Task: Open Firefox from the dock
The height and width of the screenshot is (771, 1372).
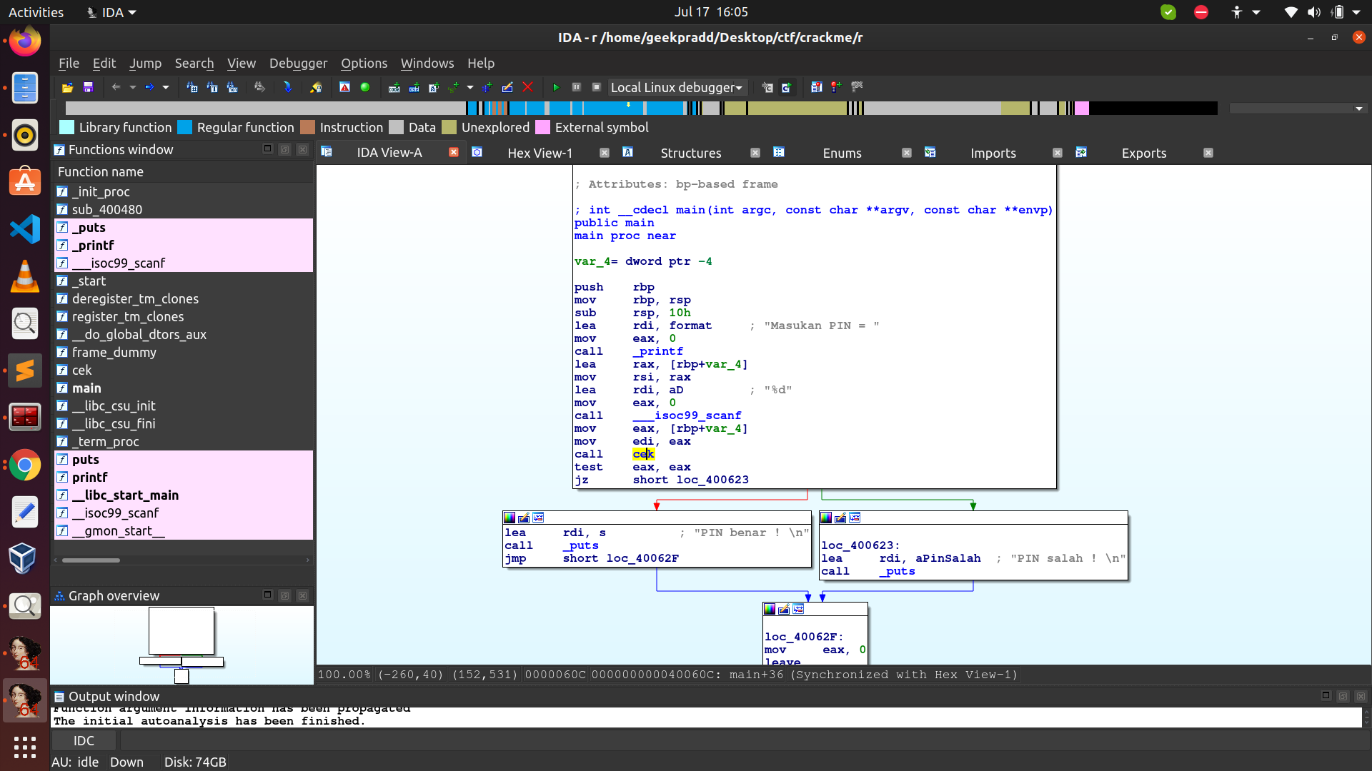Action: (25, 42)
